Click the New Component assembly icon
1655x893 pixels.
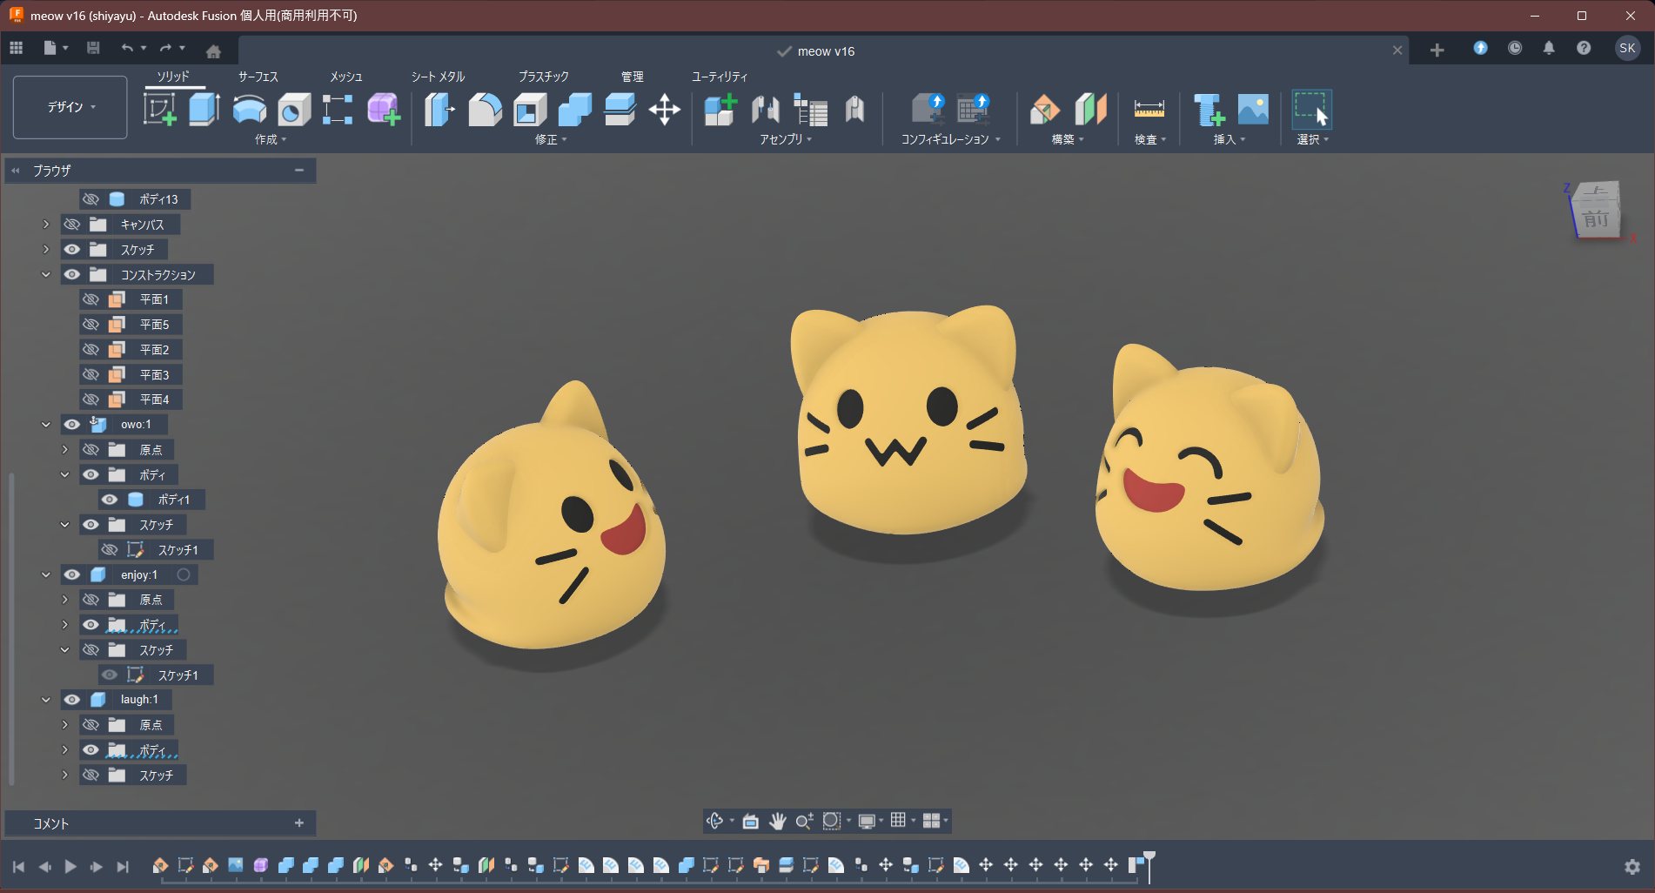(720, 110)
